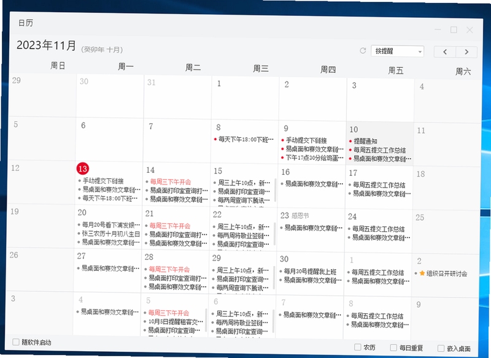Click scrollbar in December 5 cell
Viewport: 491px width, 358px height.
206,320
